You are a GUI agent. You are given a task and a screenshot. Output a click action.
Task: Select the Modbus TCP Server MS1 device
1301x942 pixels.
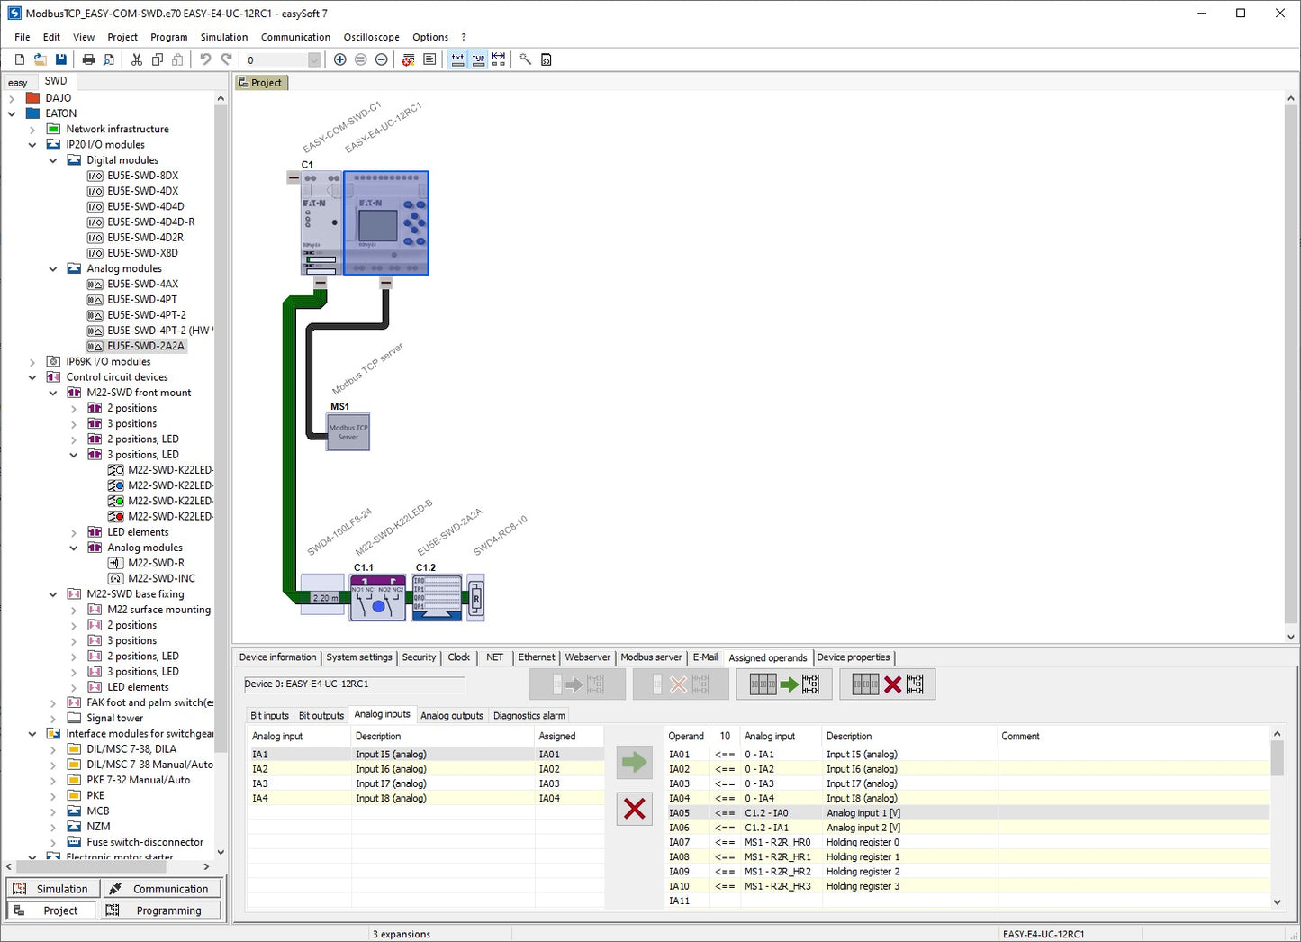(348, 432)
